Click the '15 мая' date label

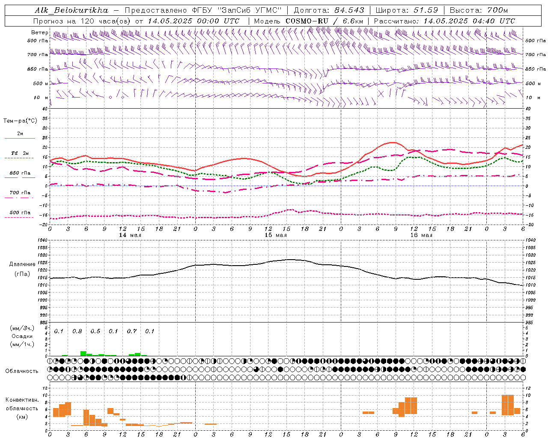pos(276,235)
